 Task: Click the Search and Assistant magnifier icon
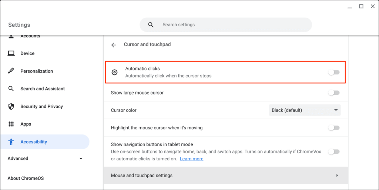(11, 89)
